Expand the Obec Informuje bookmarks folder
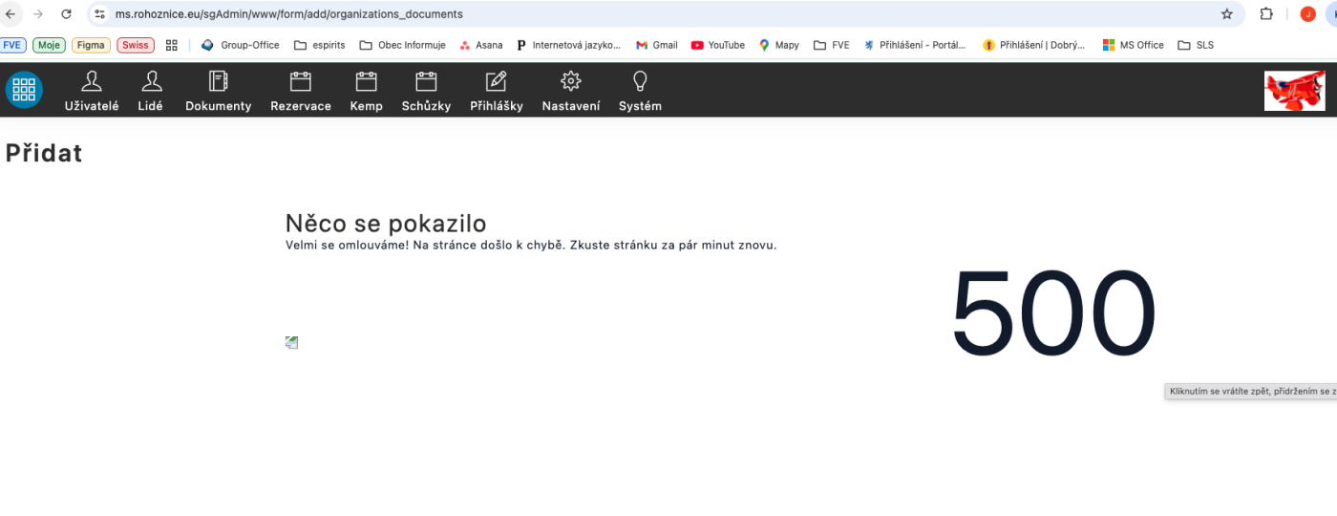The image size is (1337, 516). pyautogui.click(x=402, y=45)
